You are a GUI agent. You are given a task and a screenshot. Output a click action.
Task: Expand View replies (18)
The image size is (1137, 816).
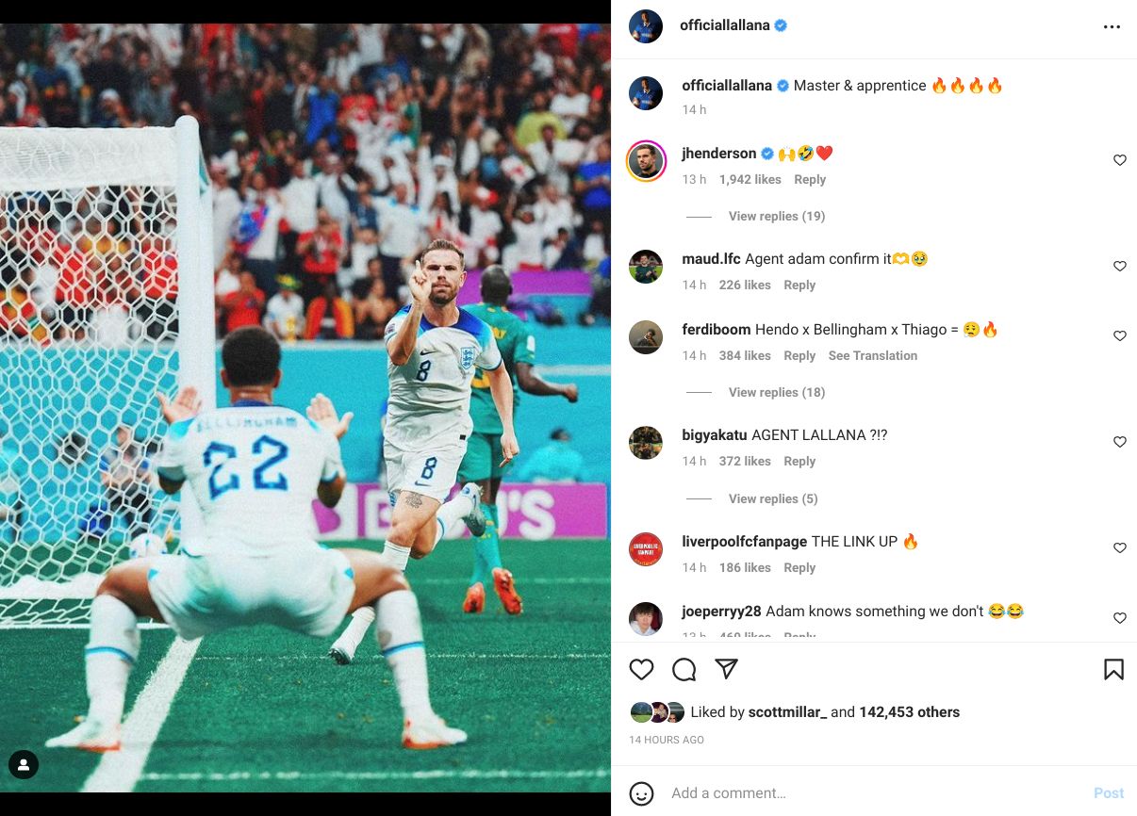click(777, 392)
